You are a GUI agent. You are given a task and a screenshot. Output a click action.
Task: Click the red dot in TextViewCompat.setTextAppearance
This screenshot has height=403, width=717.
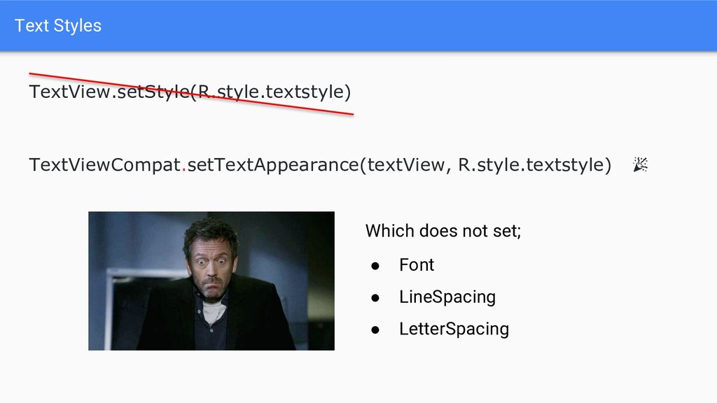(184, 170)
